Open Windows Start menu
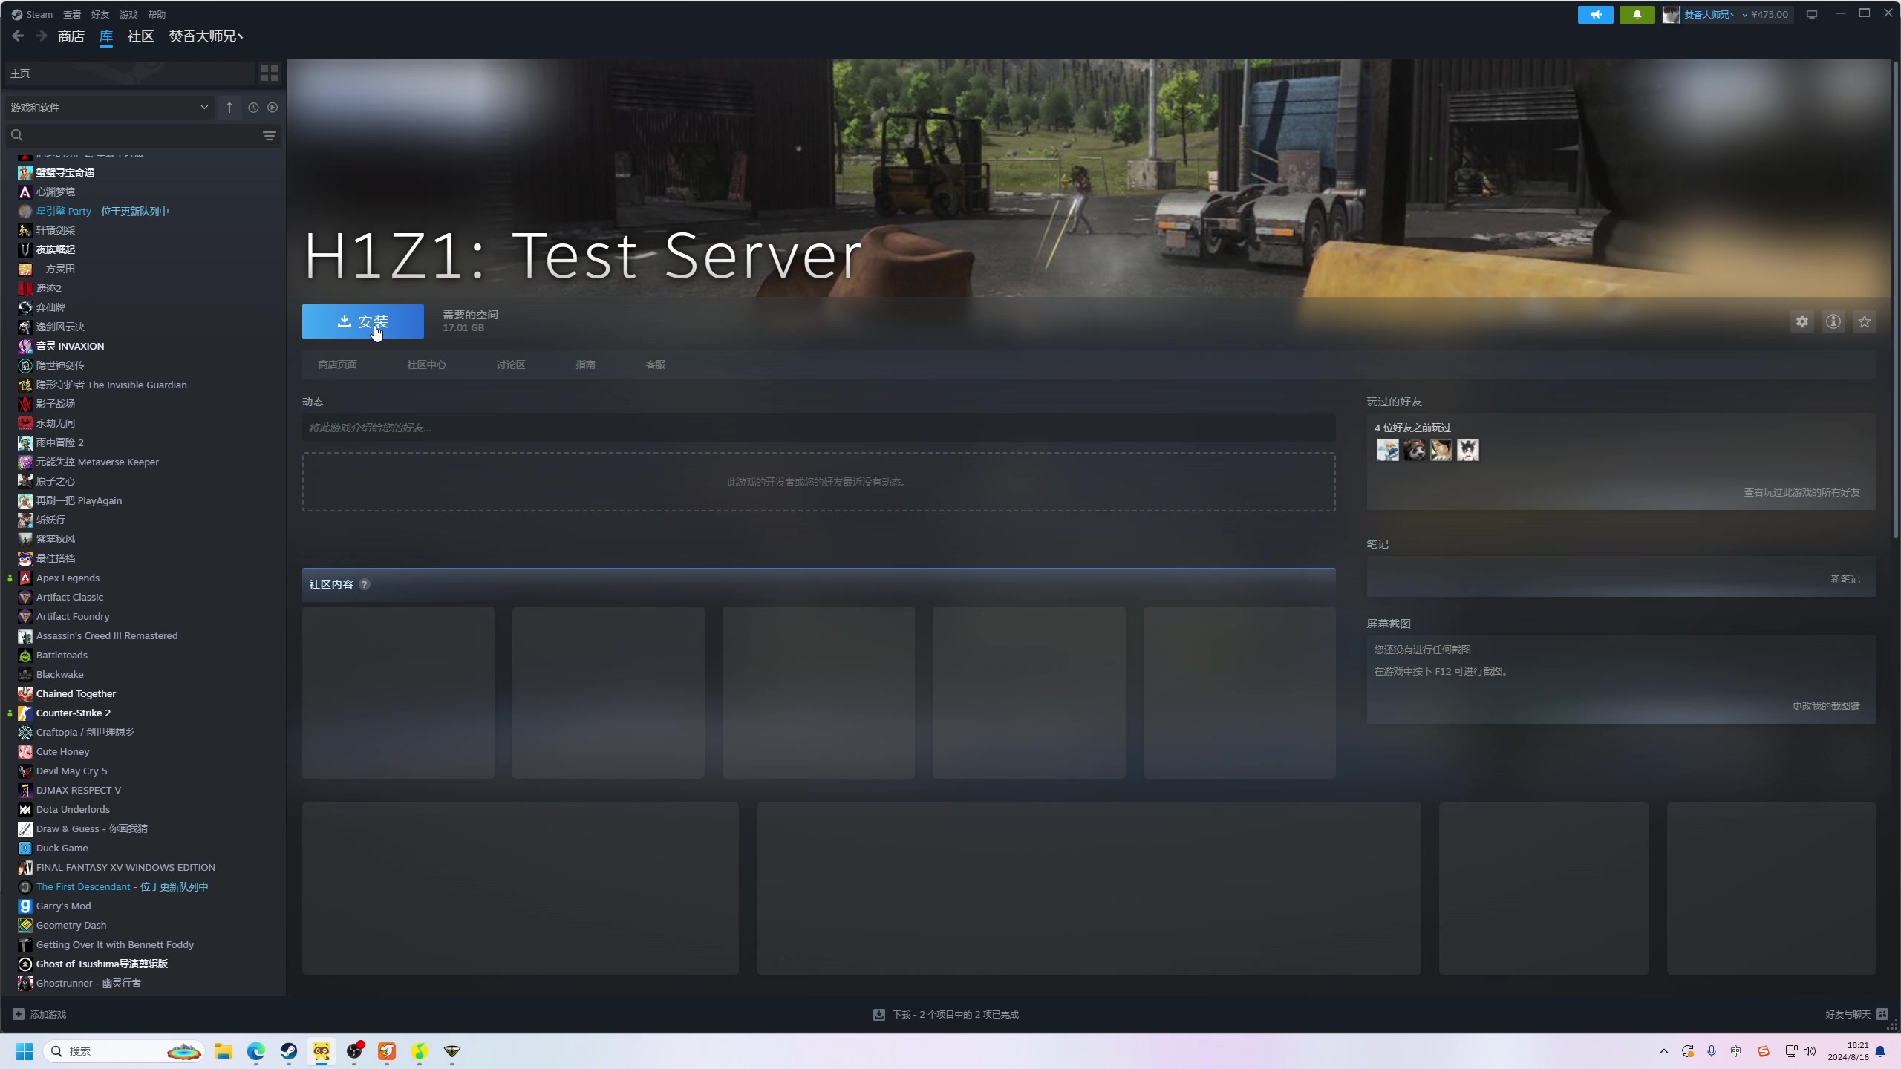Viewport: 1901px width, 1069px height. 25,1051
